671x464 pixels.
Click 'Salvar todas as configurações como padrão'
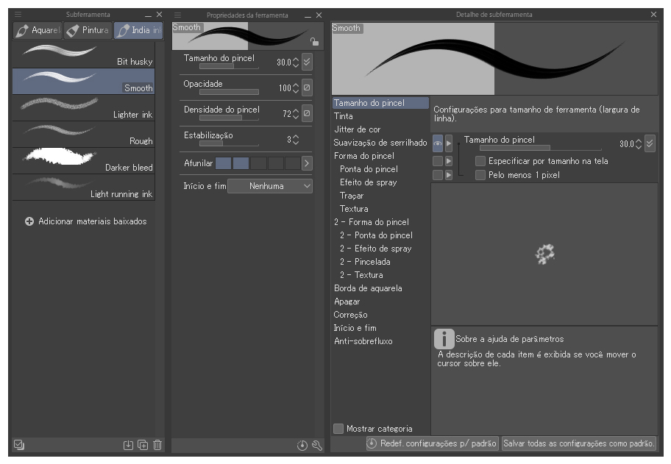pos(578,444)
